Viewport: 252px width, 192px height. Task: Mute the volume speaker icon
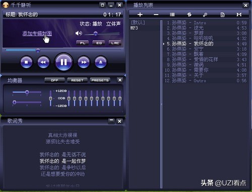tap(79, 33)
